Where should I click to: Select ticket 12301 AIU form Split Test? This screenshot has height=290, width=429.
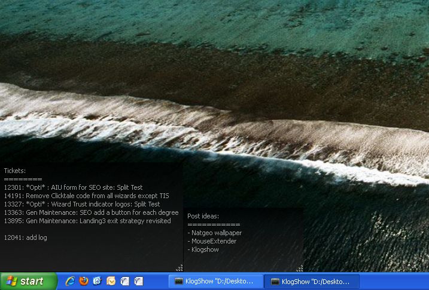[x=74, y=187]
